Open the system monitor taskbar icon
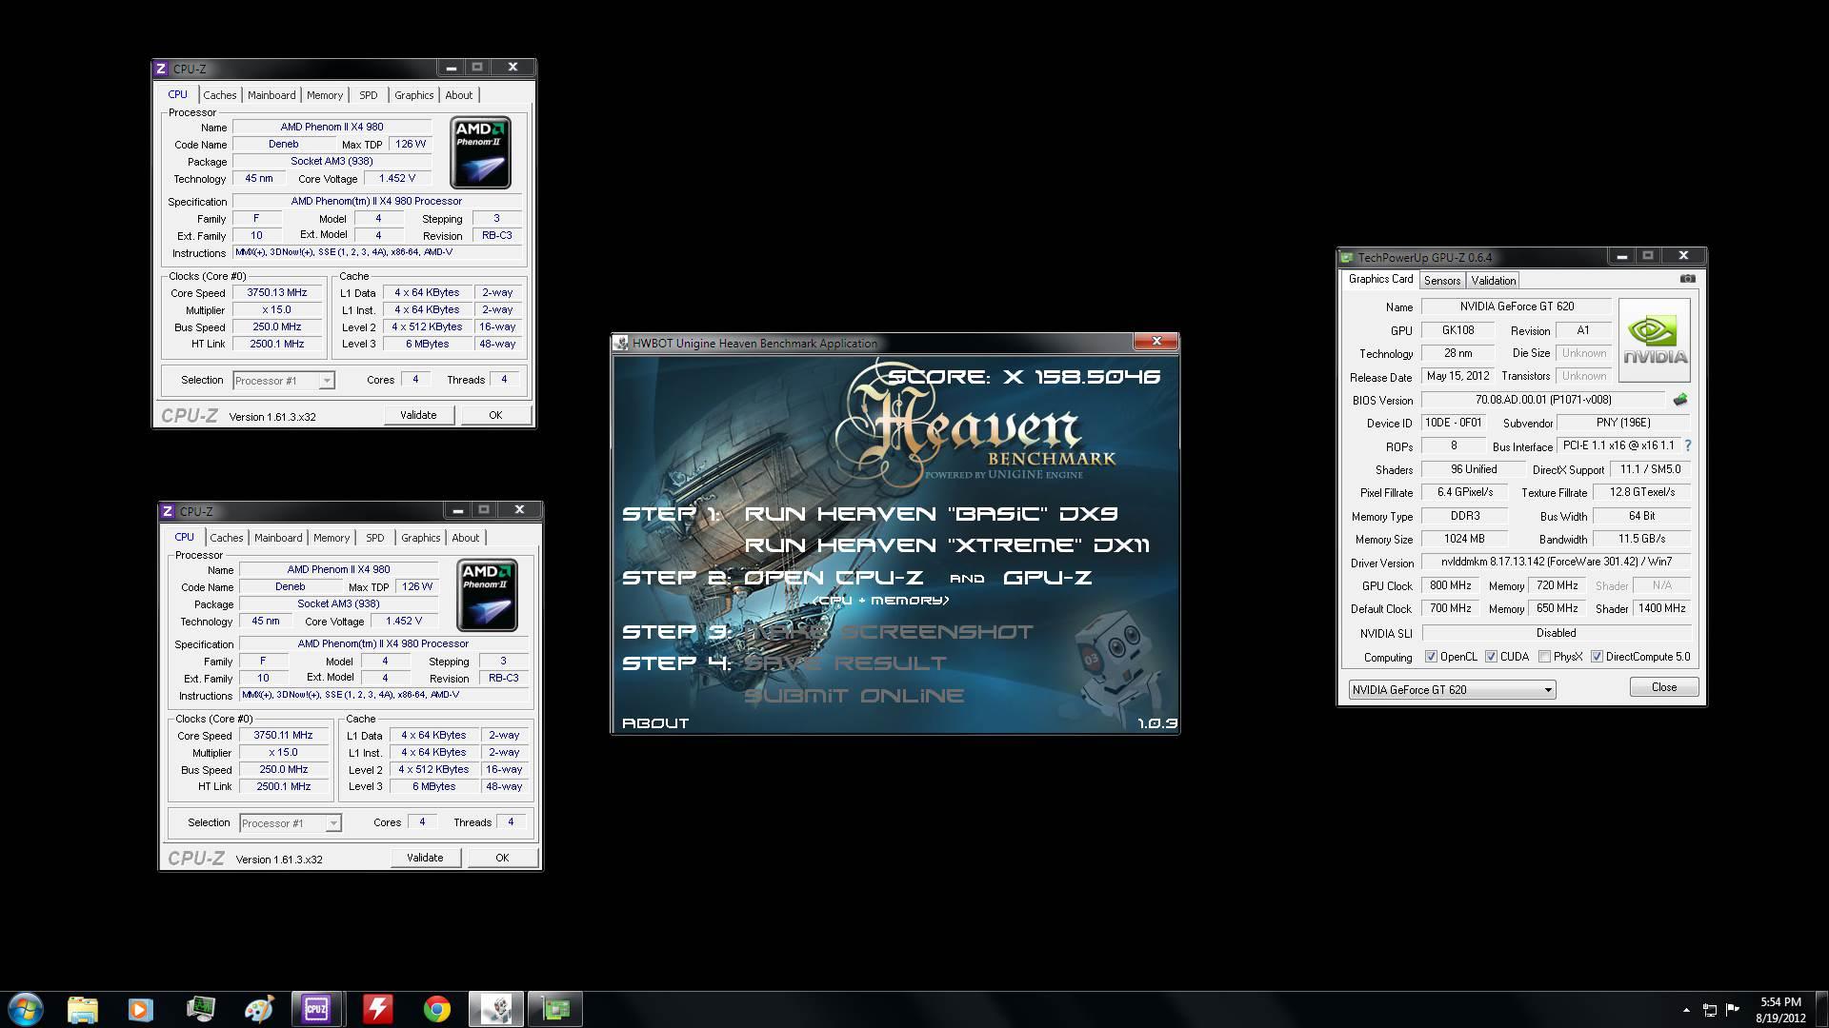 coord(200,1009)
